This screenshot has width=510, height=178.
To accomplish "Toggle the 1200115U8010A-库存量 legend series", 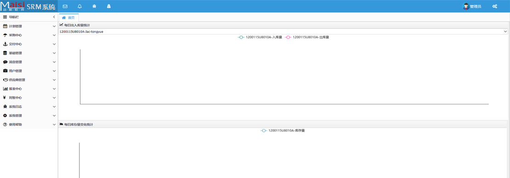I will (x=283, y=130).
